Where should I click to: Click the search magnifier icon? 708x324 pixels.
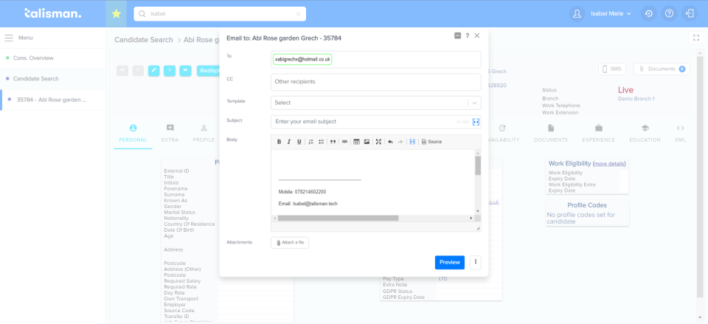tap(142, 14)
